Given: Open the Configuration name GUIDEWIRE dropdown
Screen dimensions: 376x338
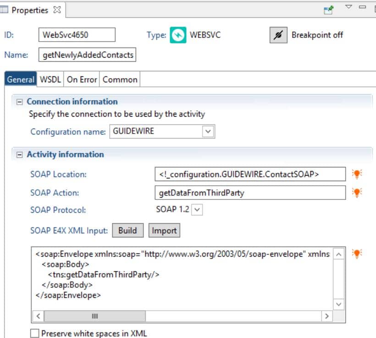Looking at the screenshot, I should point(208,131).
